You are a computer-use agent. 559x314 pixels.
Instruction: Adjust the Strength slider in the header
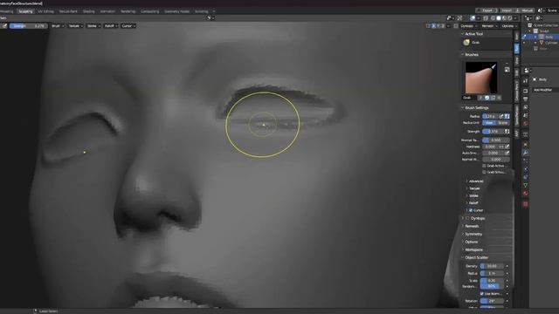pos(28,26)
